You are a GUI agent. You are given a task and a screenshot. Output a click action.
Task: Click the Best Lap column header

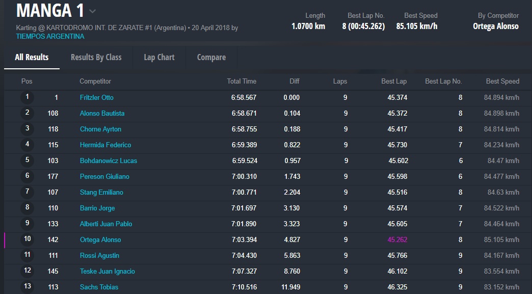point(394,81)
